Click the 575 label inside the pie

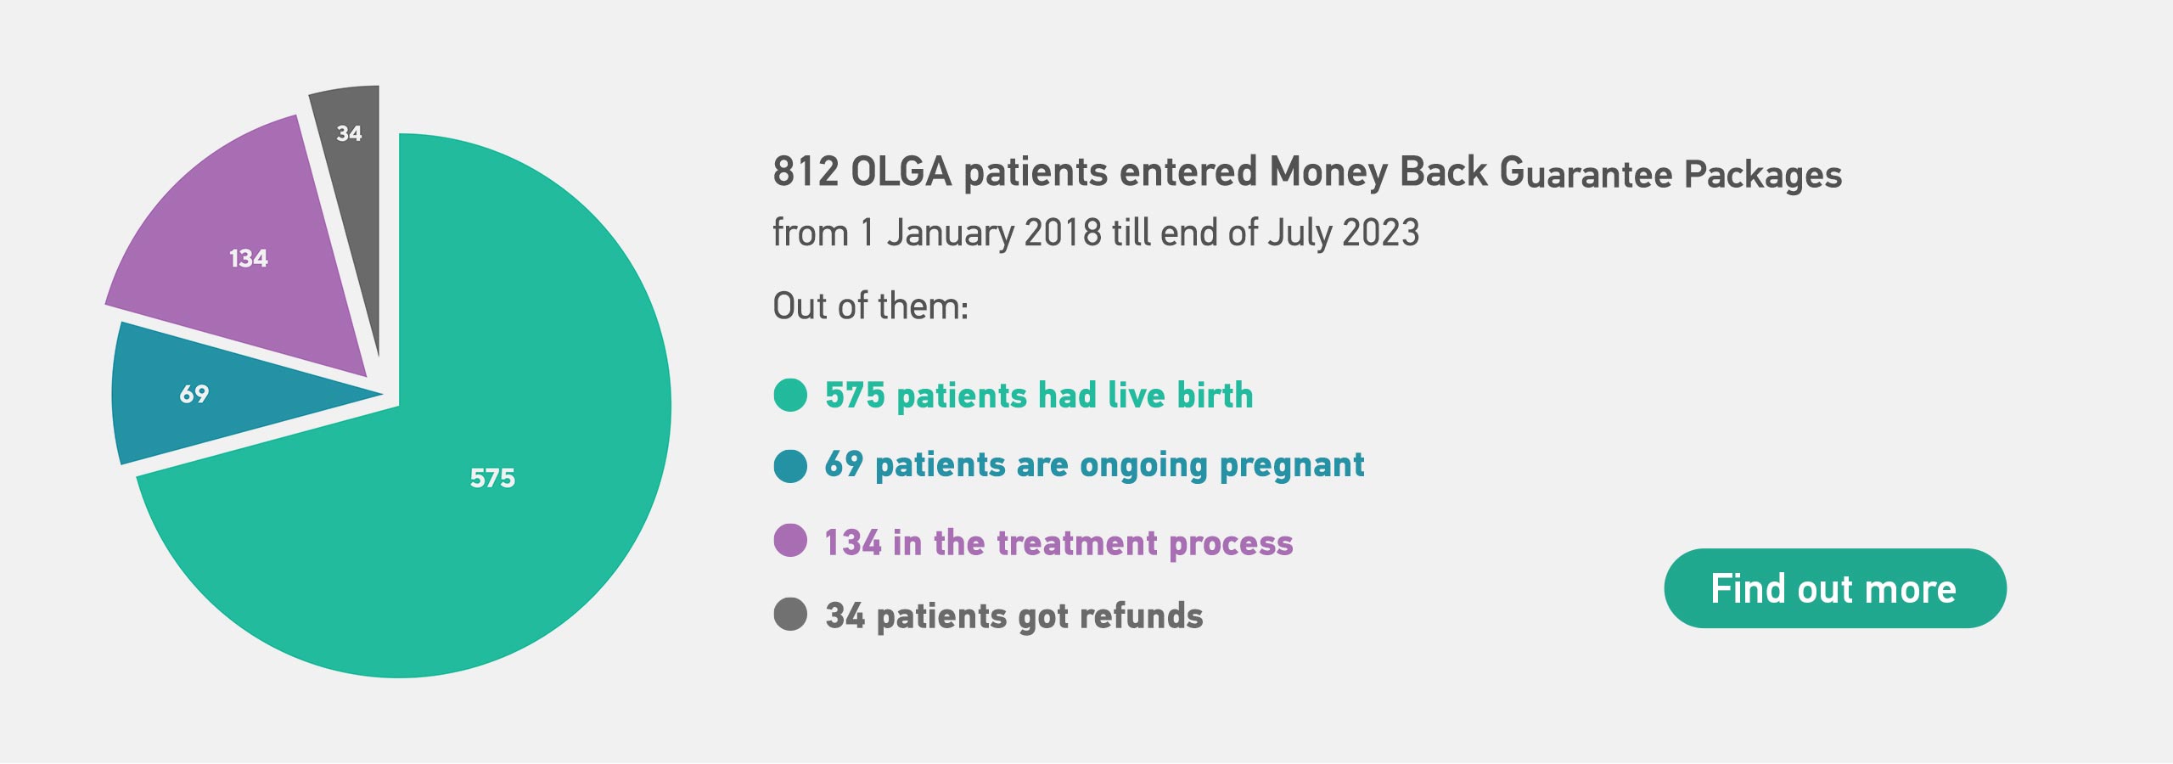point(492,478)
